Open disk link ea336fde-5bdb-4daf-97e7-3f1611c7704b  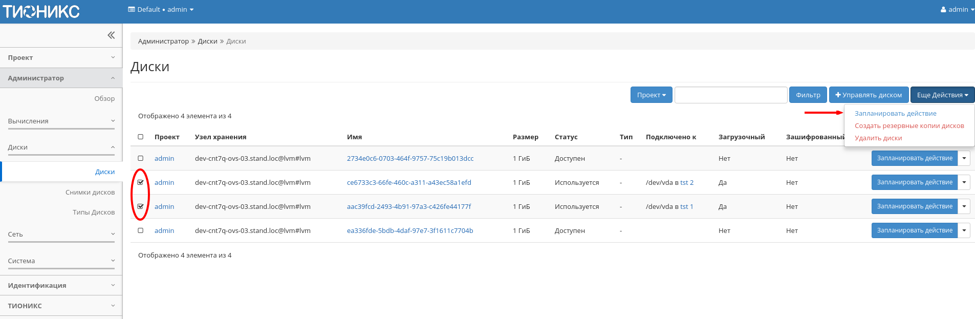(409, 231)
